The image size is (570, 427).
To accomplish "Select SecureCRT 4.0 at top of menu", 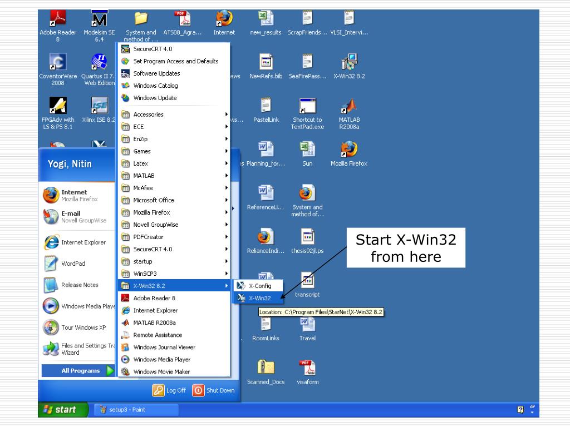I will [174, 49].
